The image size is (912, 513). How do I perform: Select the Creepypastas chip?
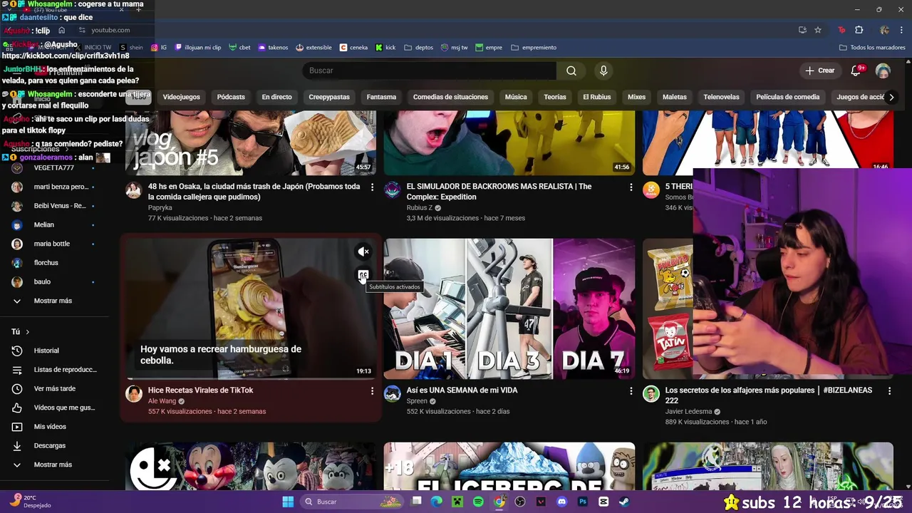329,97
